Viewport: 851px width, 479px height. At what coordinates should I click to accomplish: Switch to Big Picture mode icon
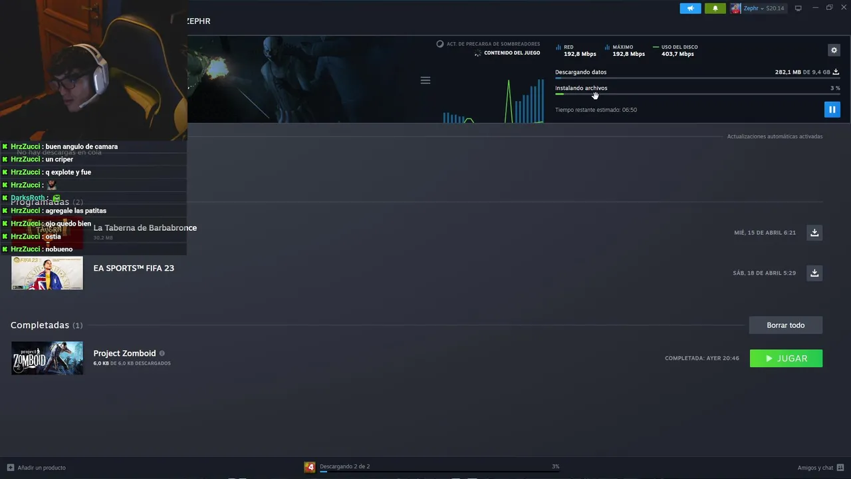[798, 8]
